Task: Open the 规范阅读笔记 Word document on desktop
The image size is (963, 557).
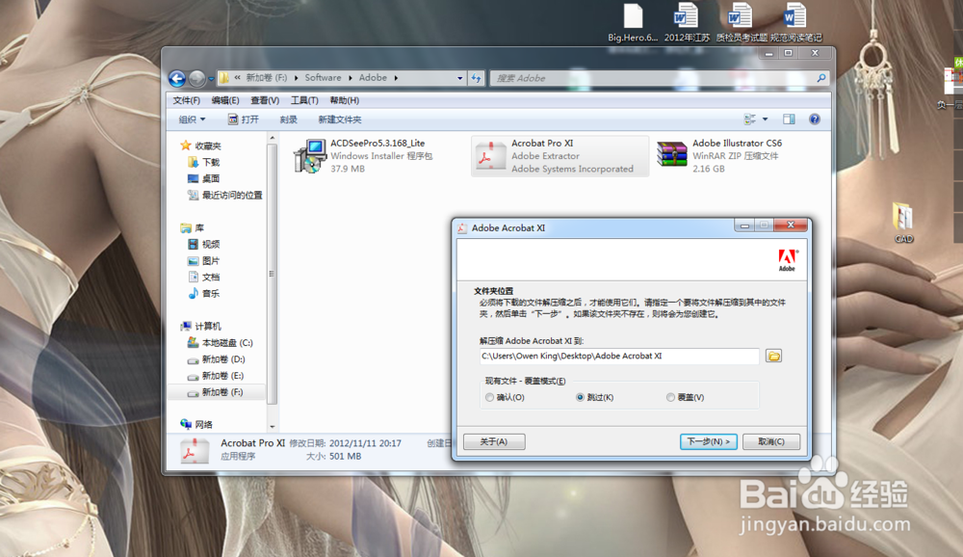Action: click(796, 23)
